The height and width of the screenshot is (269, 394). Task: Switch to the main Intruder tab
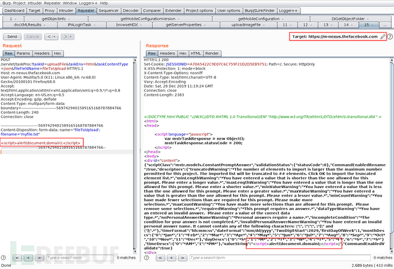tap(66, 10)
